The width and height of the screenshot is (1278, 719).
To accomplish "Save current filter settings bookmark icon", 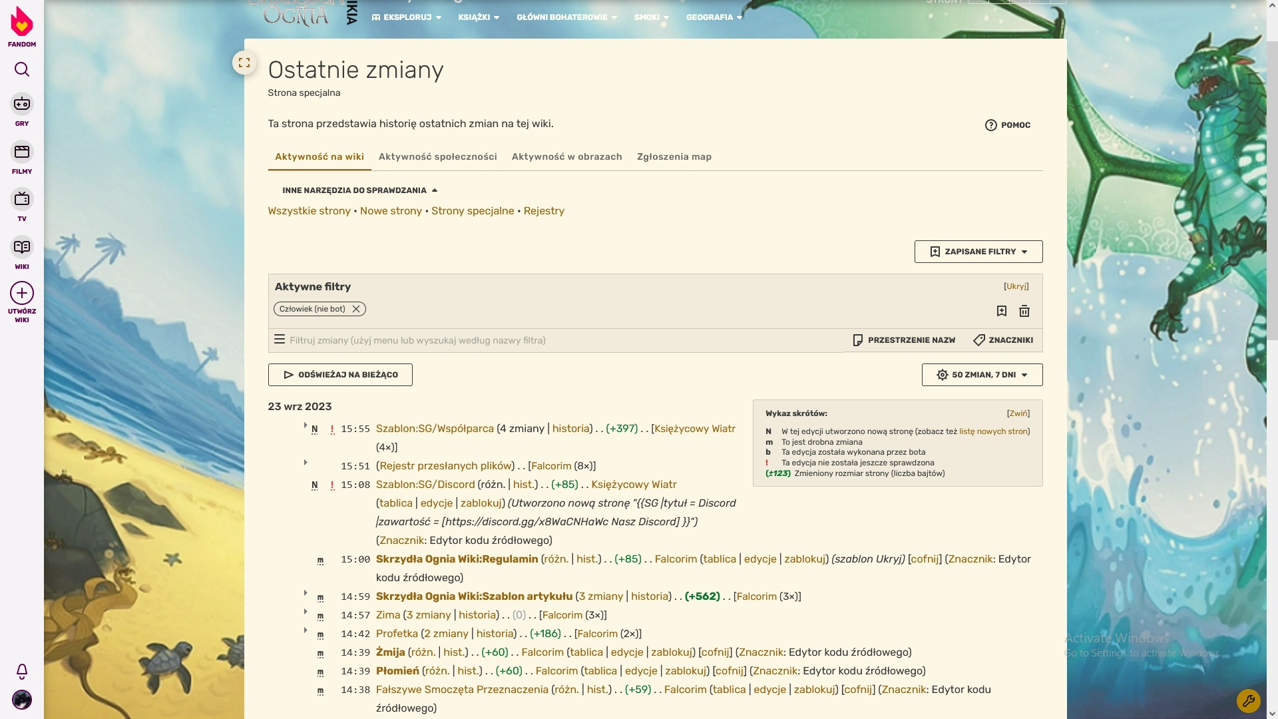I will [1002, 311].
